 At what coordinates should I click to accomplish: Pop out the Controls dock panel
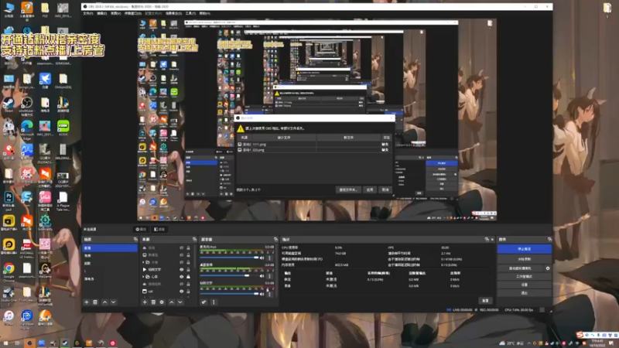click(x=549, y=240)
